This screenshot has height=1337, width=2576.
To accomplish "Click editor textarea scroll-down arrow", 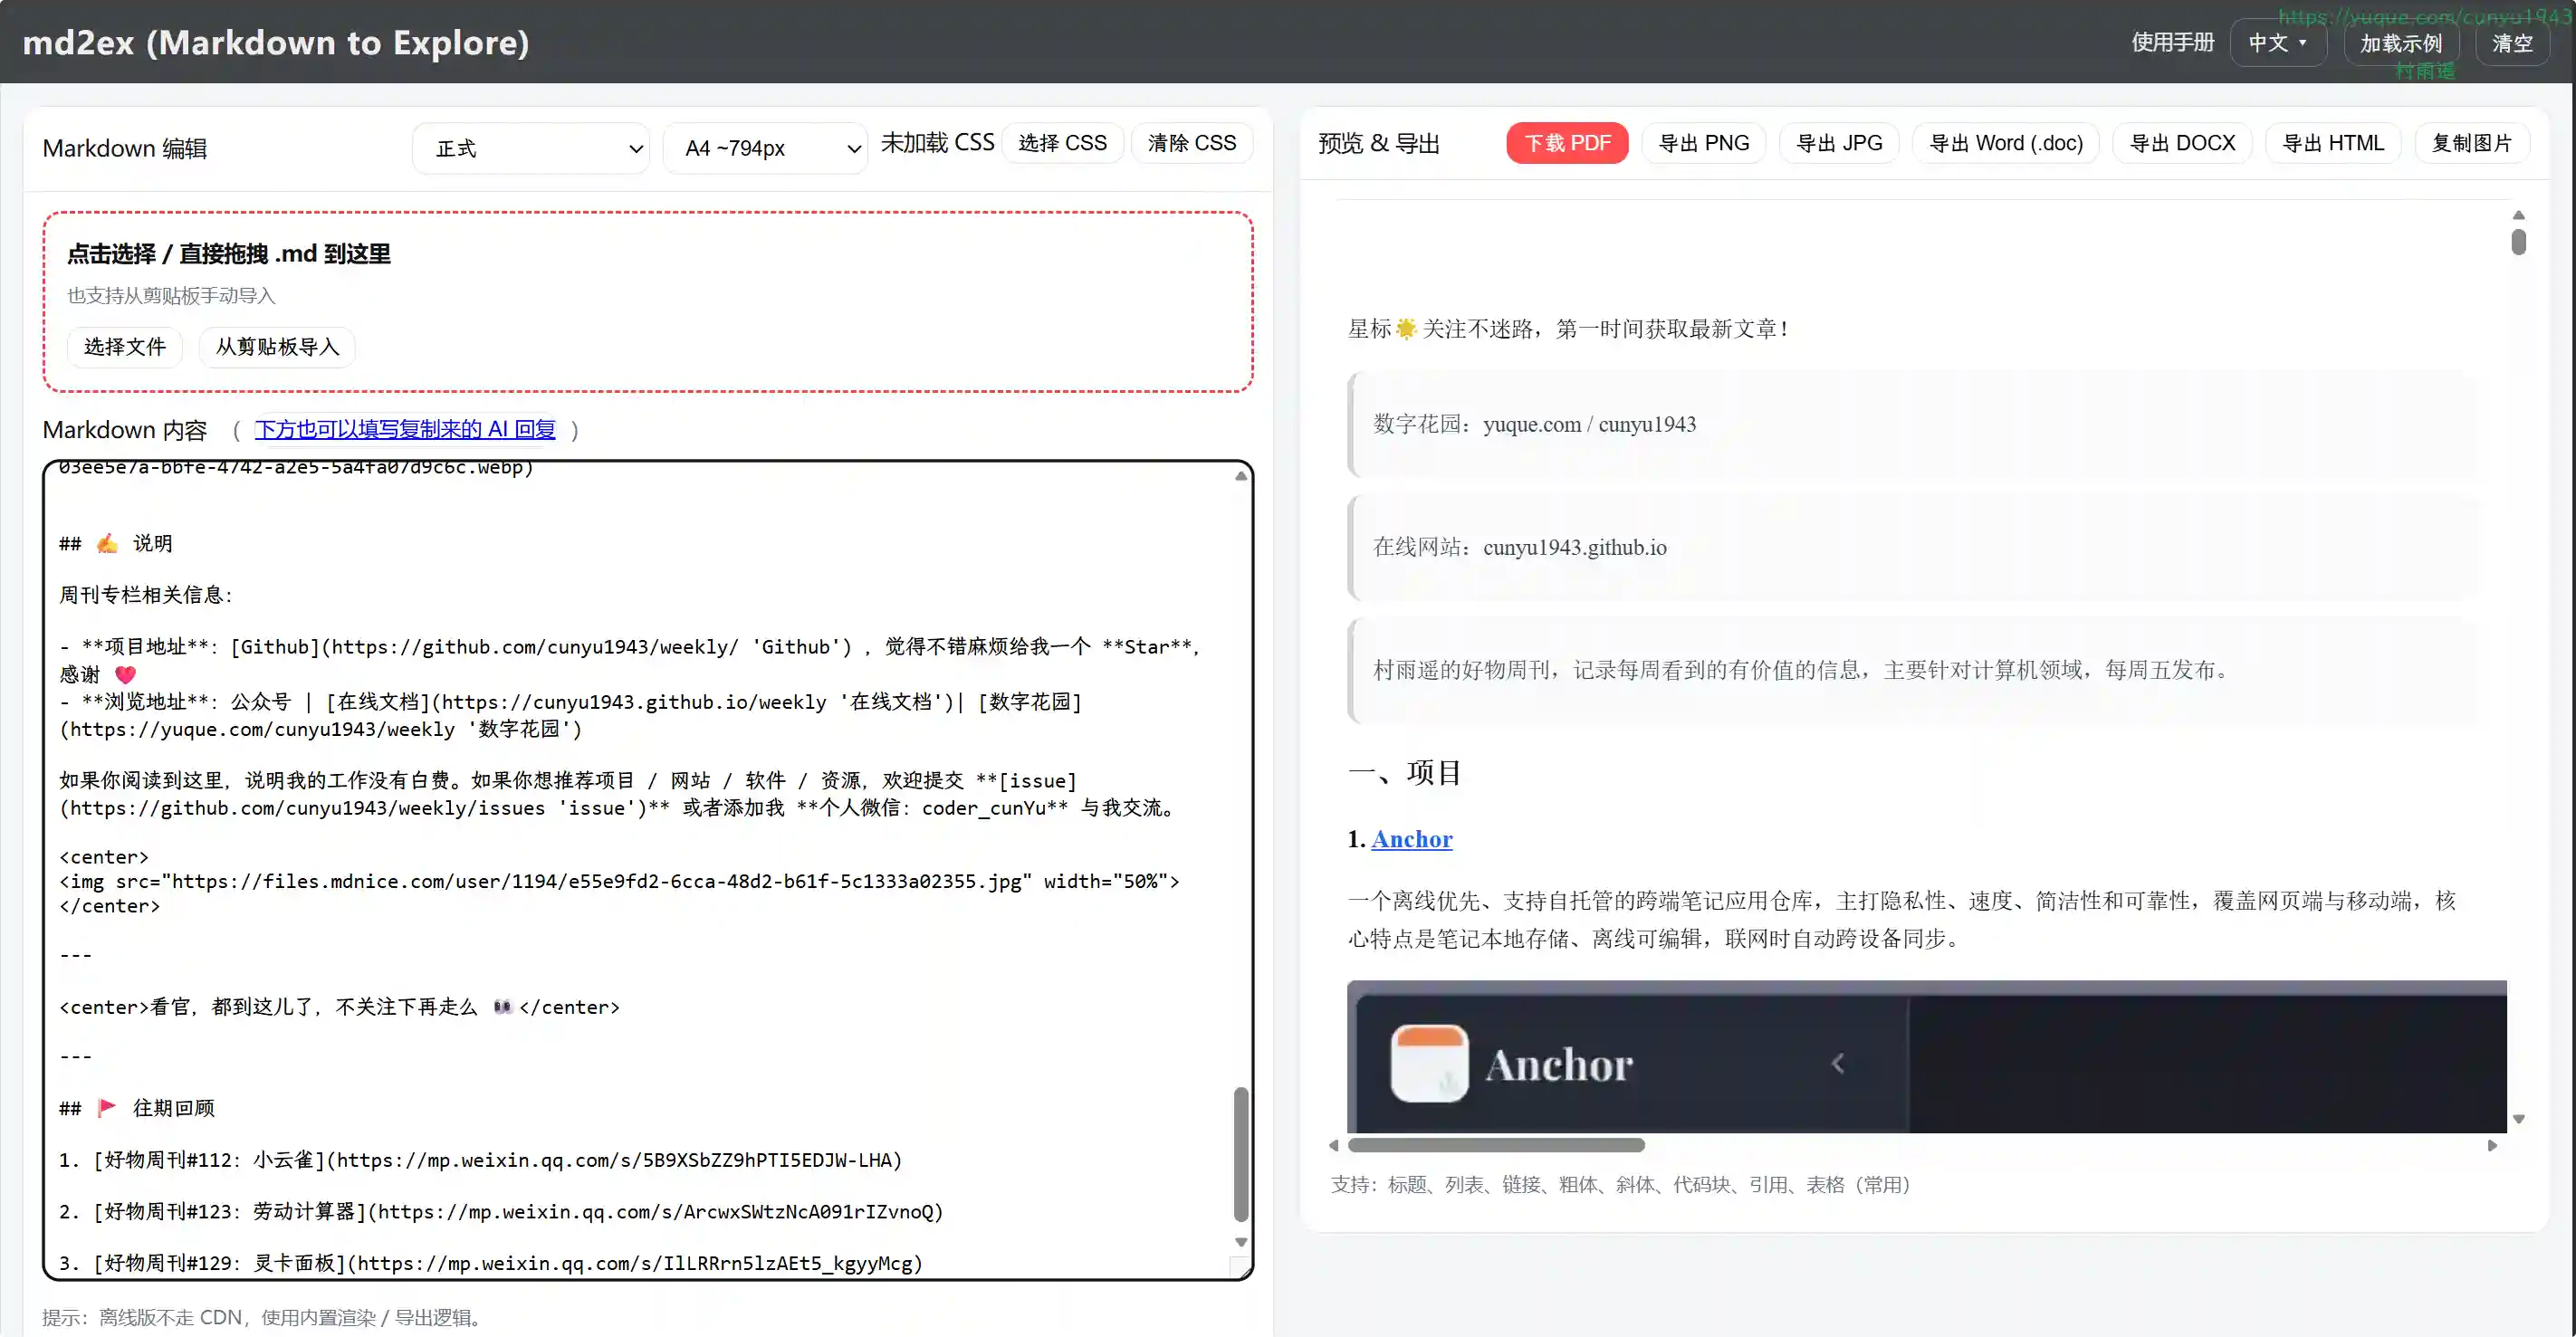I will tap(1240, 1242).
